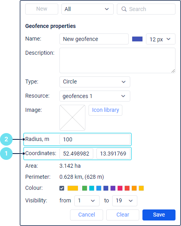Open the Icon library
Image resolution: width=181 pixels, height=226 pixels.
(x=105, y=110)
